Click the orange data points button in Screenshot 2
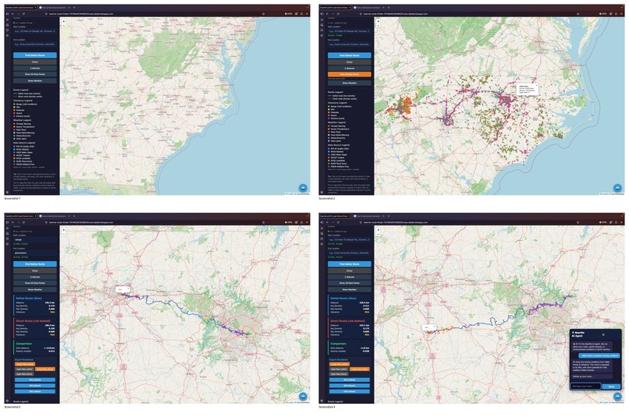 (x=350, y=75)
